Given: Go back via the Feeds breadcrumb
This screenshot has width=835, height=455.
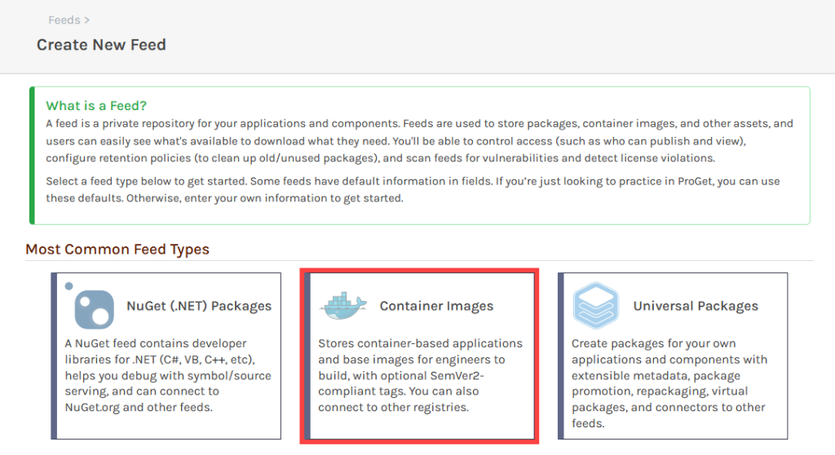Looking at the screenshot, I should coord(64,20).
